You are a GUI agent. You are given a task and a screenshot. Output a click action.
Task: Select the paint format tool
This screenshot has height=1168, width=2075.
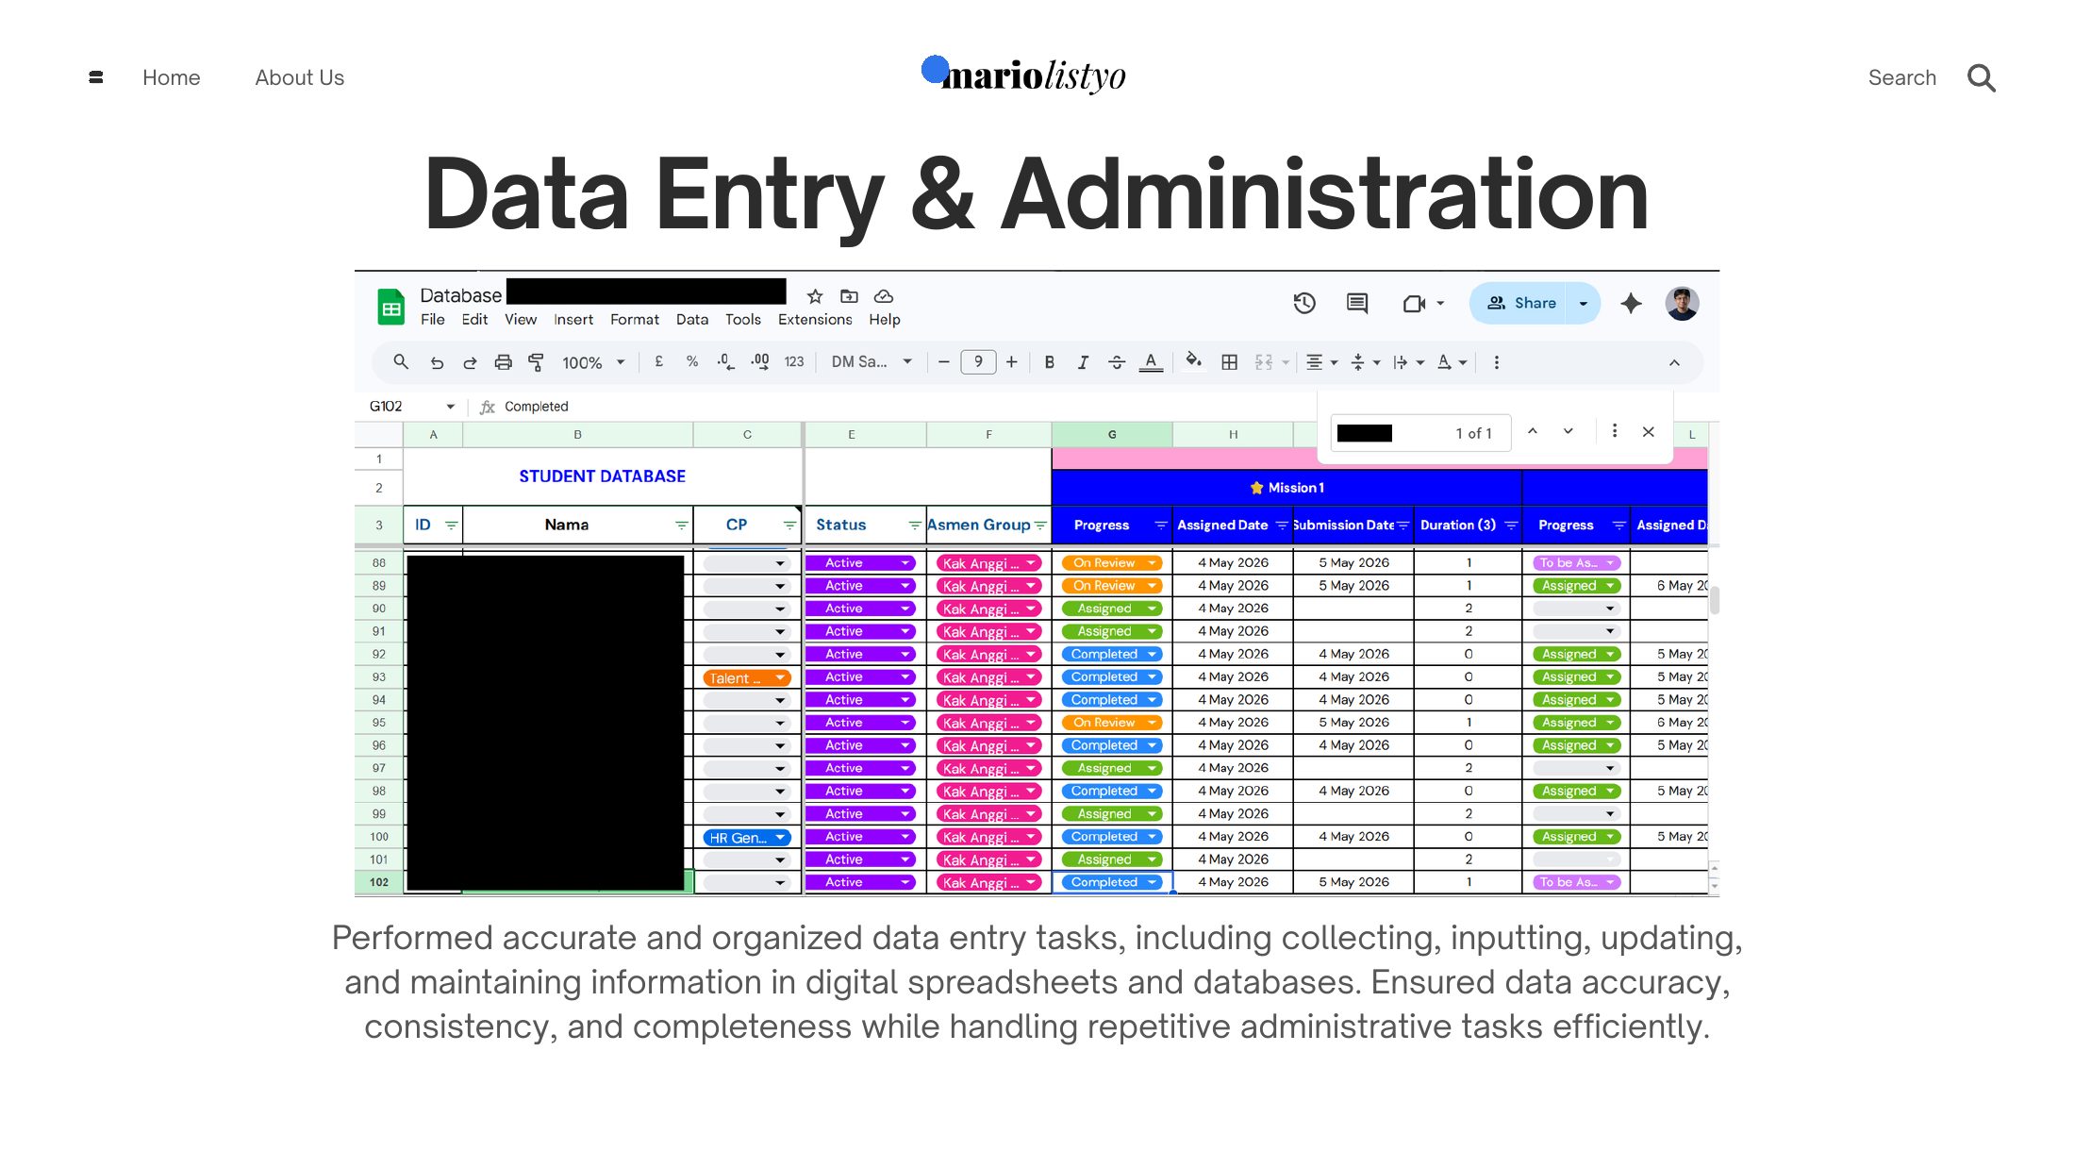click(536, 362)
